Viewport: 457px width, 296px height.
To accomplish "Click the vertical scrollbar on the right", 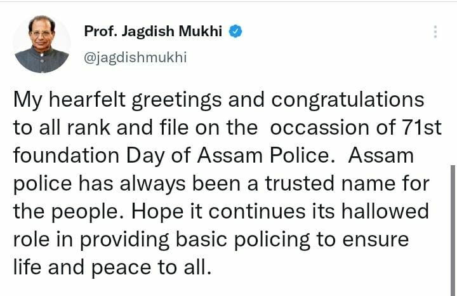I will pos(453,231).
